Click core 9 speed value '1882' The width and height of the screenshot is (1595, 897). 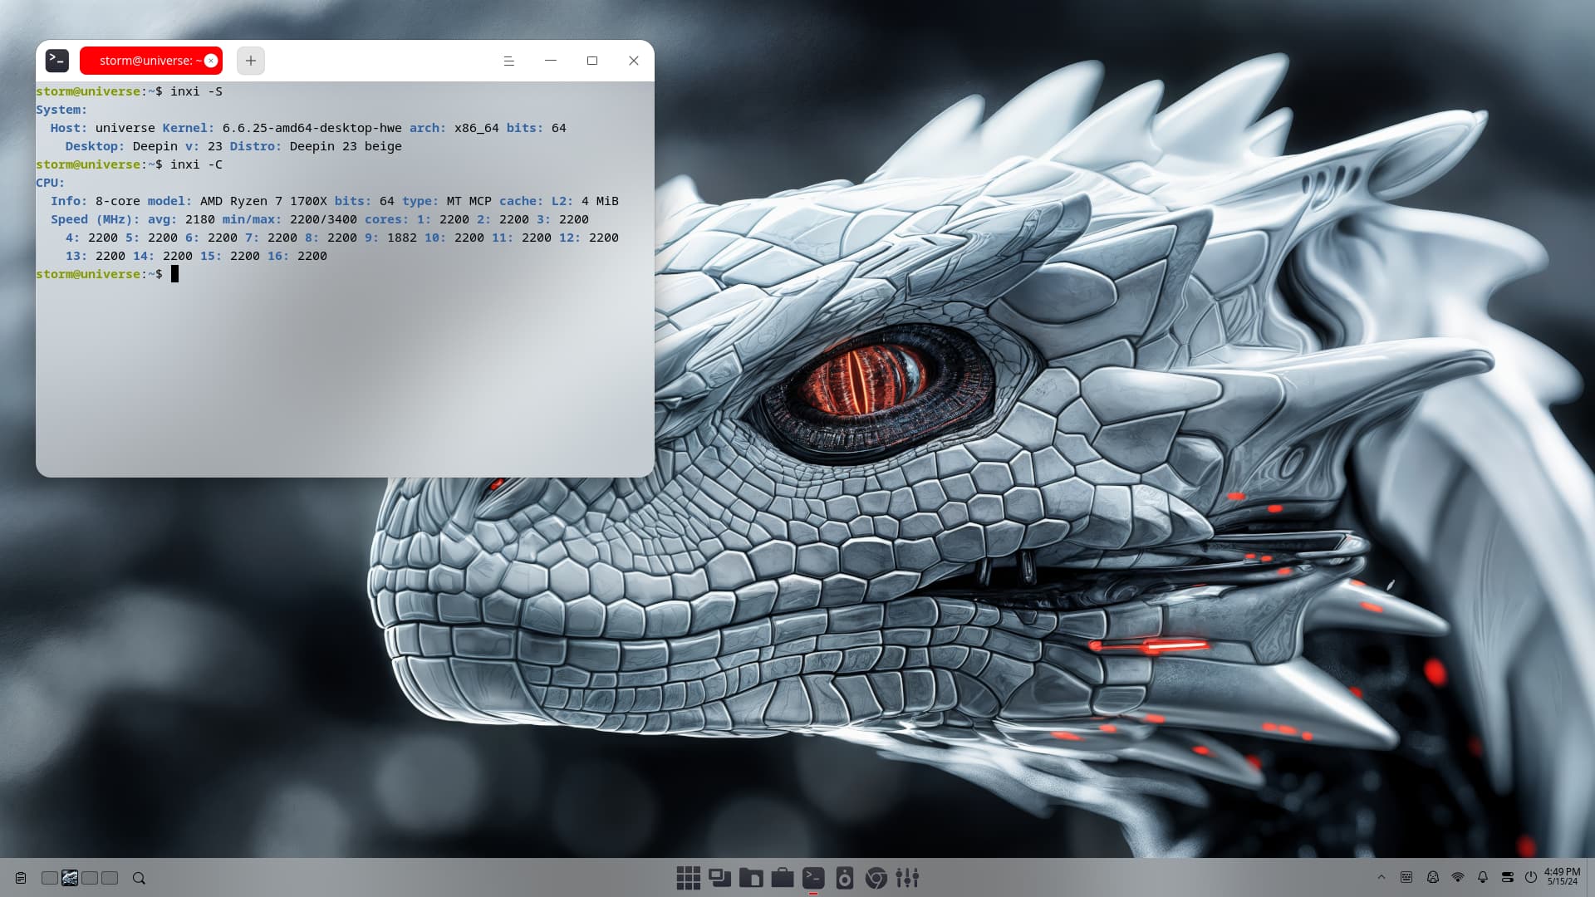402,238
